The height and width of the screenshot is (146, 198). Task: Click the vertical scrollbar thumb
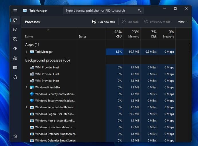190,48
